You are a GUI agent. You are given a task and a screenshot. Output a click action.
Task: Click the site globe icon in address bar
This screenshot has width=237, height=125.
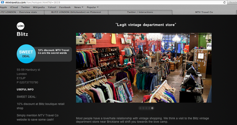[x=2, y=2]
